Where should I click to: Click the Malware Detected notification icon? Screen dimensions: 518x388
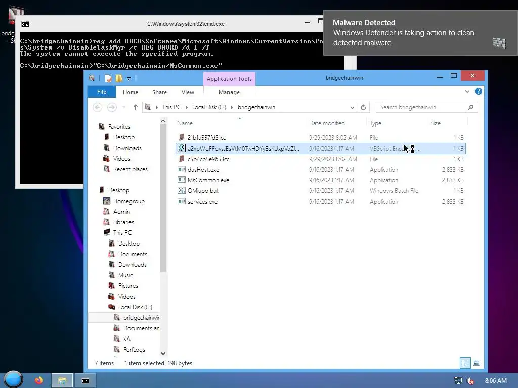click(x=499, y=42)
